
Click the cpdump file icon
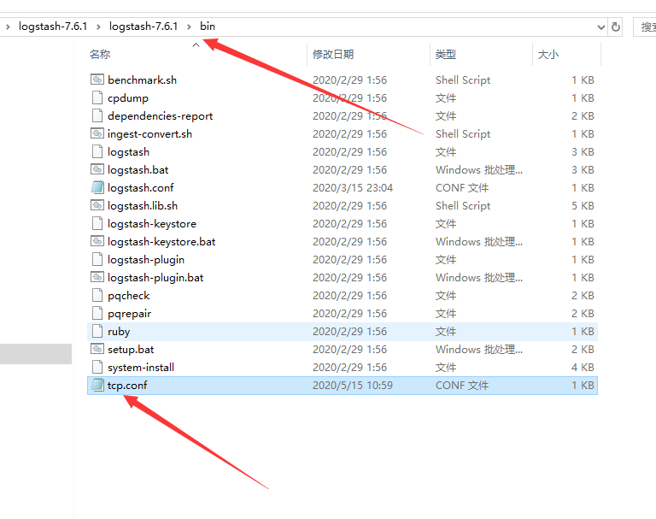point(97,97)
